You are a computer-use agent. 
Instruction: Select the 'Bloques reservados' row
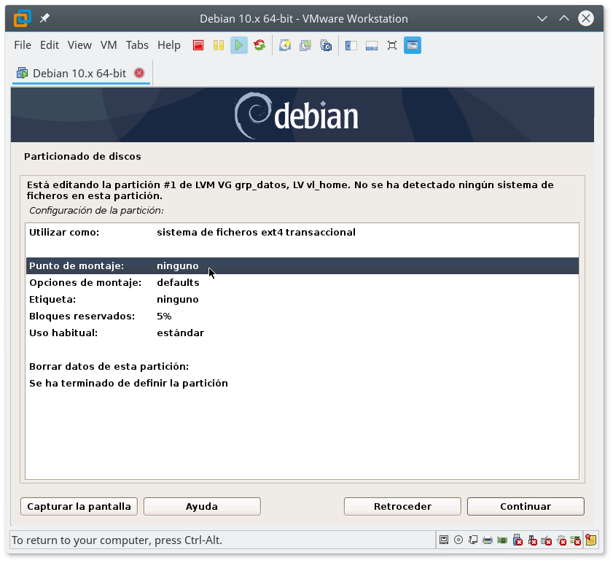tap(302, 317)
